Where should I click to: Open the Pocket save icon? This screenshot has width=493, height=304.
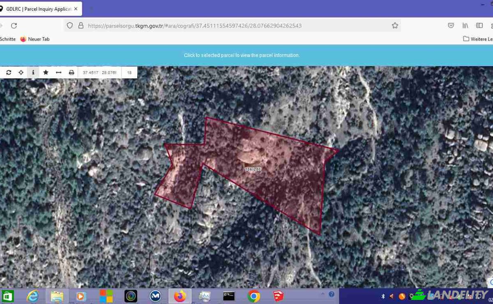click(x=451, y=25)
